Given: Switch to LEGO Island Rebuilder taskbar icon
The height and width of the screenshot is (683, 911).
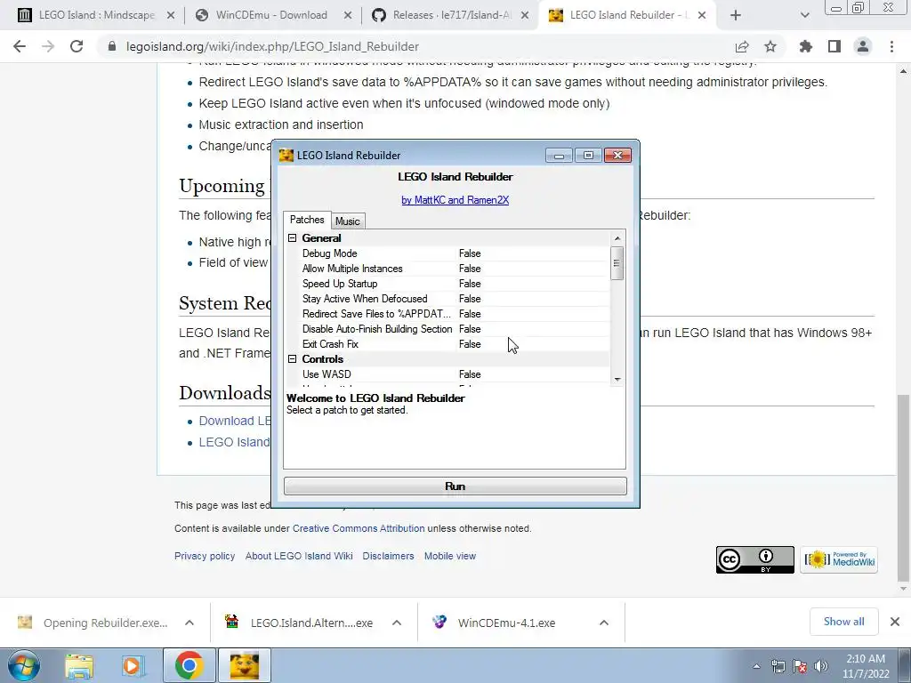Looking at the screenshot, I should 244,665.
